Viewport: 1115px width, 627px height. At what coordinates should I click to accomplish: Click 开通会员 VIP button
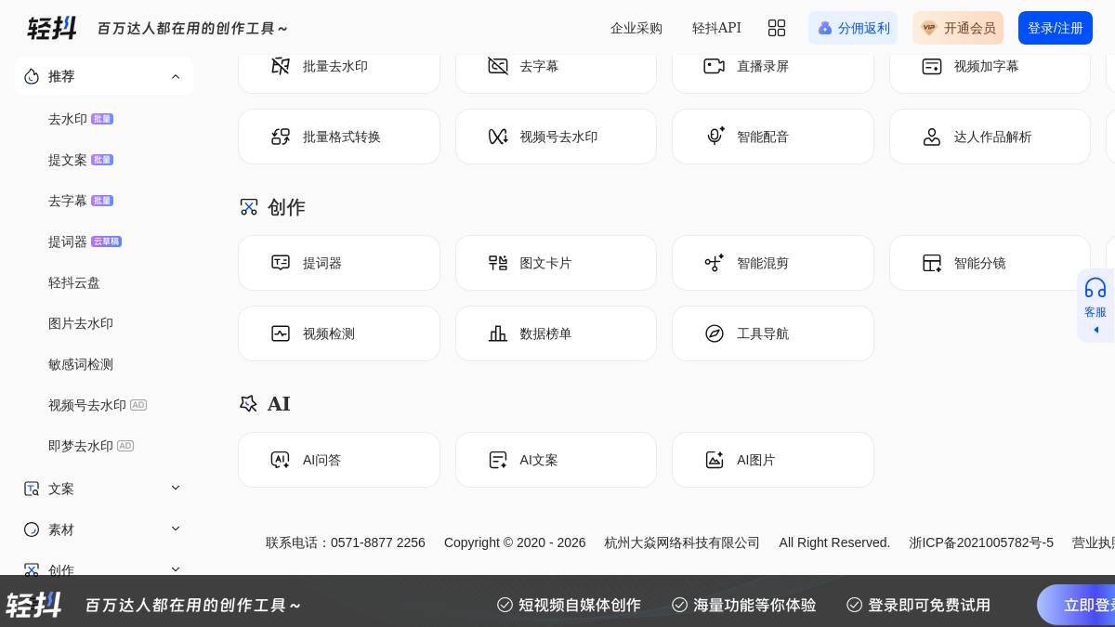tap(958, 28)
